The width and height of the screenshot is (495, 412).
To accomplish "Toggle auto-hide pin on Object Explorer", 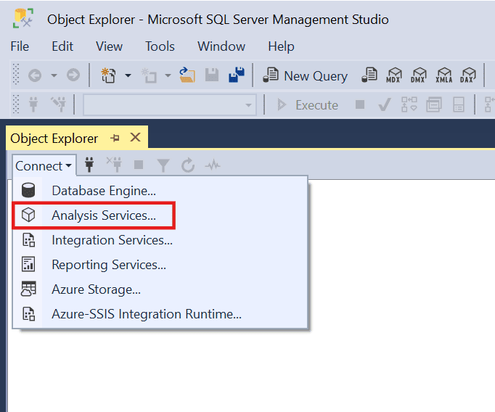I will click(x=115, y=138).
